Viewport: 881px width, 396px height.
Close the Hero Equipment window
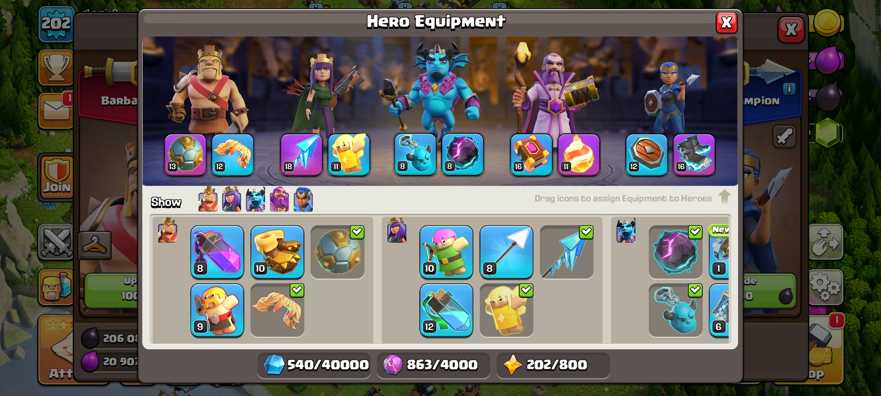726,23
